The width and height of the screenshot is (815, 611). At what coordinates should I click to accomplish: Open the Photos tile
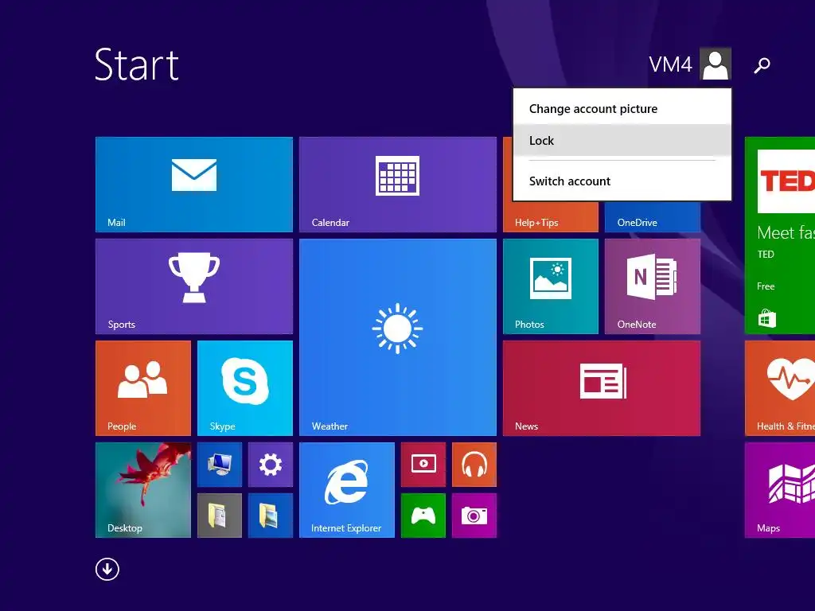point(551,286)
